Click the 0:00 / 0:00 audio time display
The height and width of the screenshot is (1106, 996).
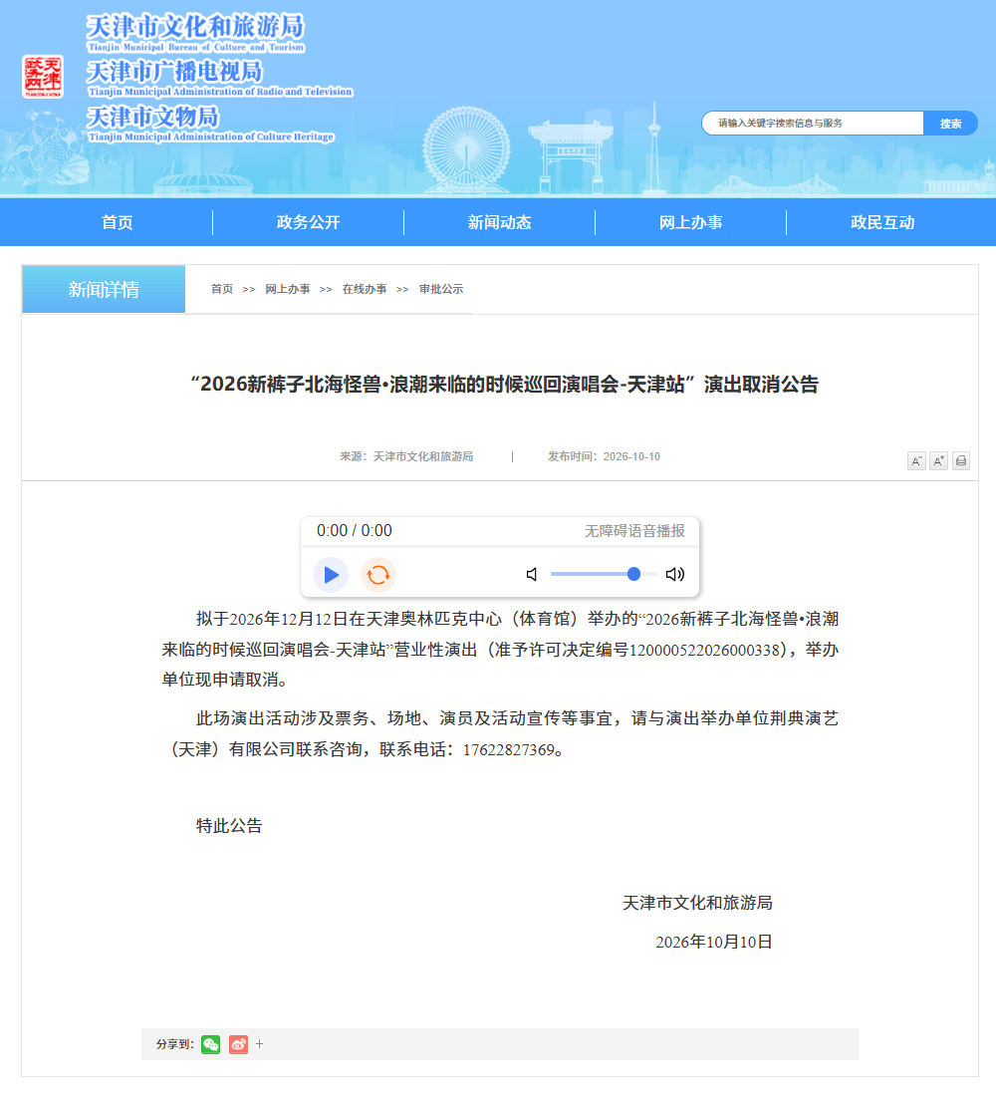tap(354, 531)
